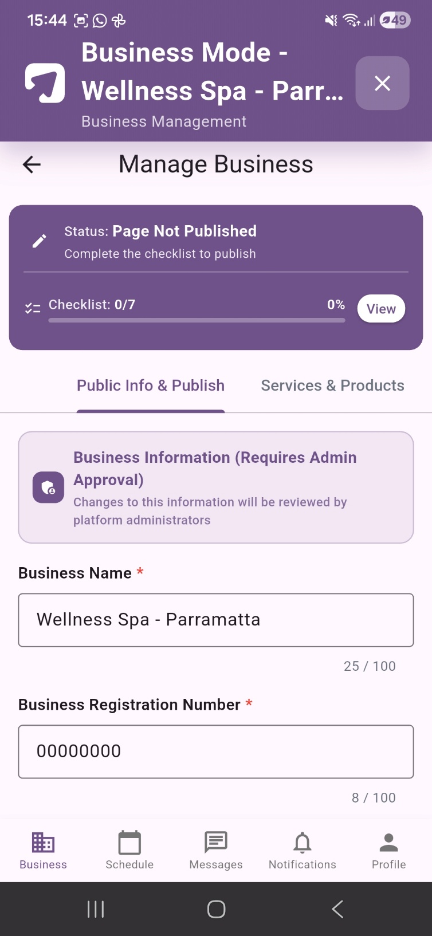
Task: Close Business Mode with the X button
Action: coord(382,83)
